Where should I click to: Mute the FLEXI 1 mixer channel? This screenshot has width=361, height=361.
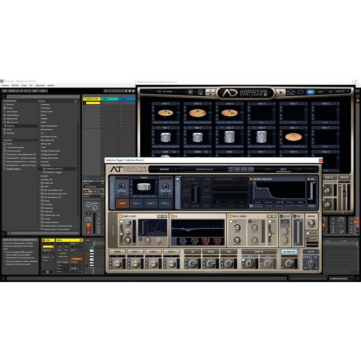coord(128,260)
